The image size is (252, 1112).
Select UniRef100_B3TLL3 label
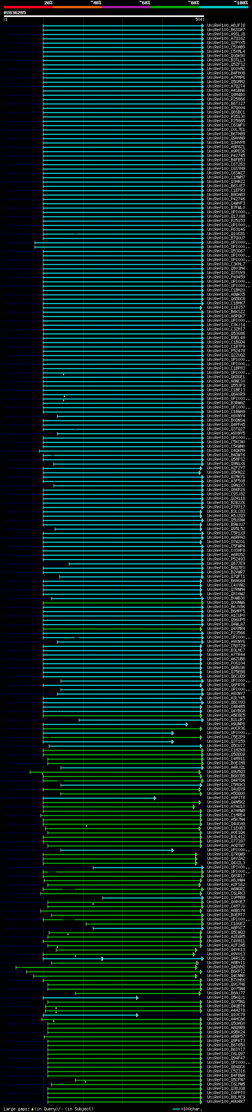(226, 60)
